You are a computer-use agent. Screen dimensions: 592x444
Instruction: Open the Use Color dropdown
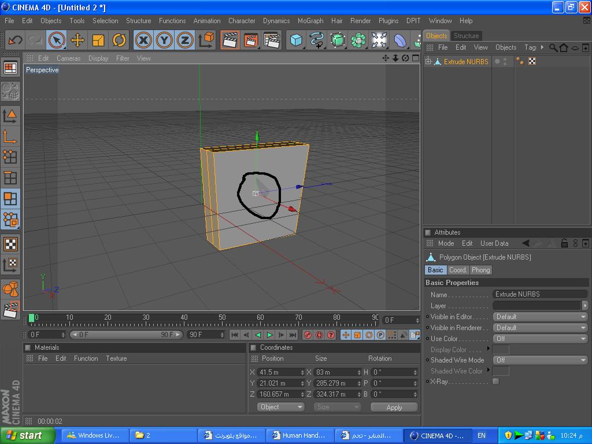point(541,339)
